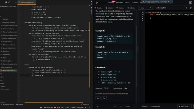Screen dimensions: 194x109
Task: Switch to the Discuss tab
Action: 120,8
